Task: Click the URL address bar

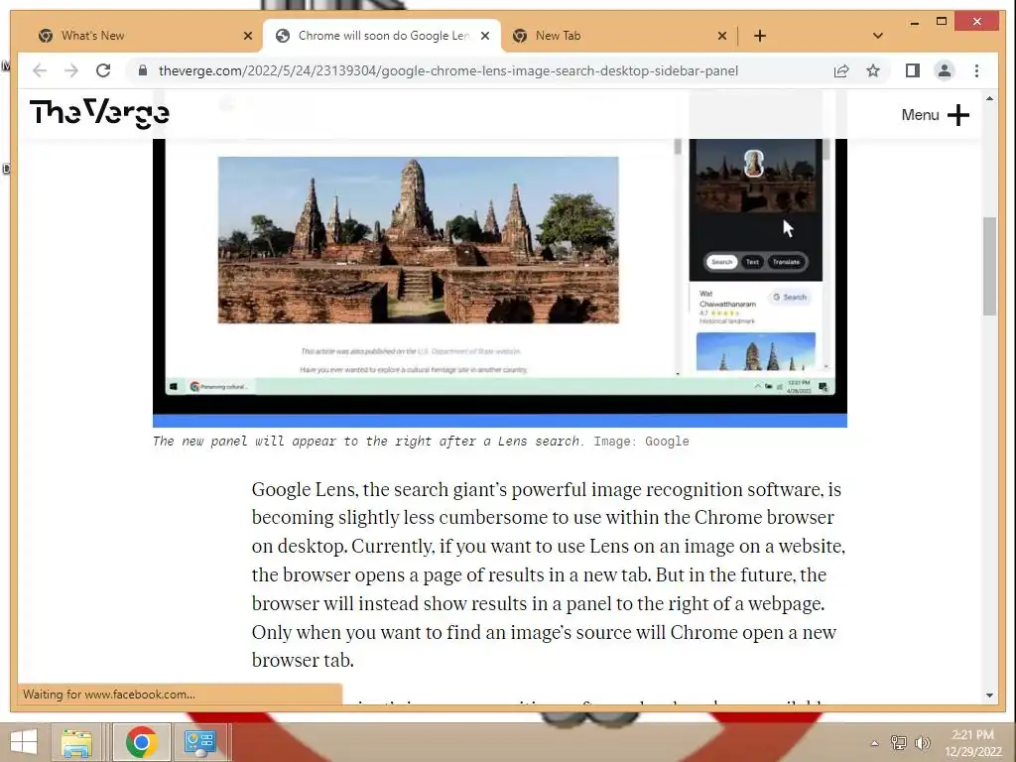Action: pos(447,70)
